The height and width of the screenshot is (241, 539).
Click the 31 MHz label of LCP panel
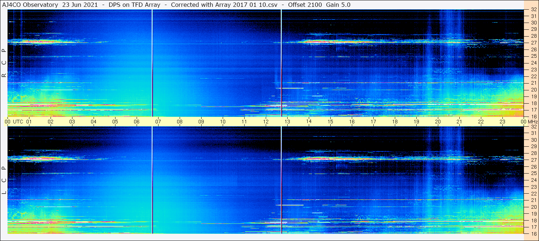(x=533, y=133)
